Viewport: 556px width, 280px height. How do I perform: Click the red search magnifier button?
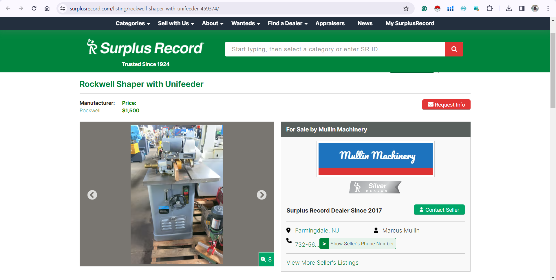pyautogui.click(x=454, y=49)
